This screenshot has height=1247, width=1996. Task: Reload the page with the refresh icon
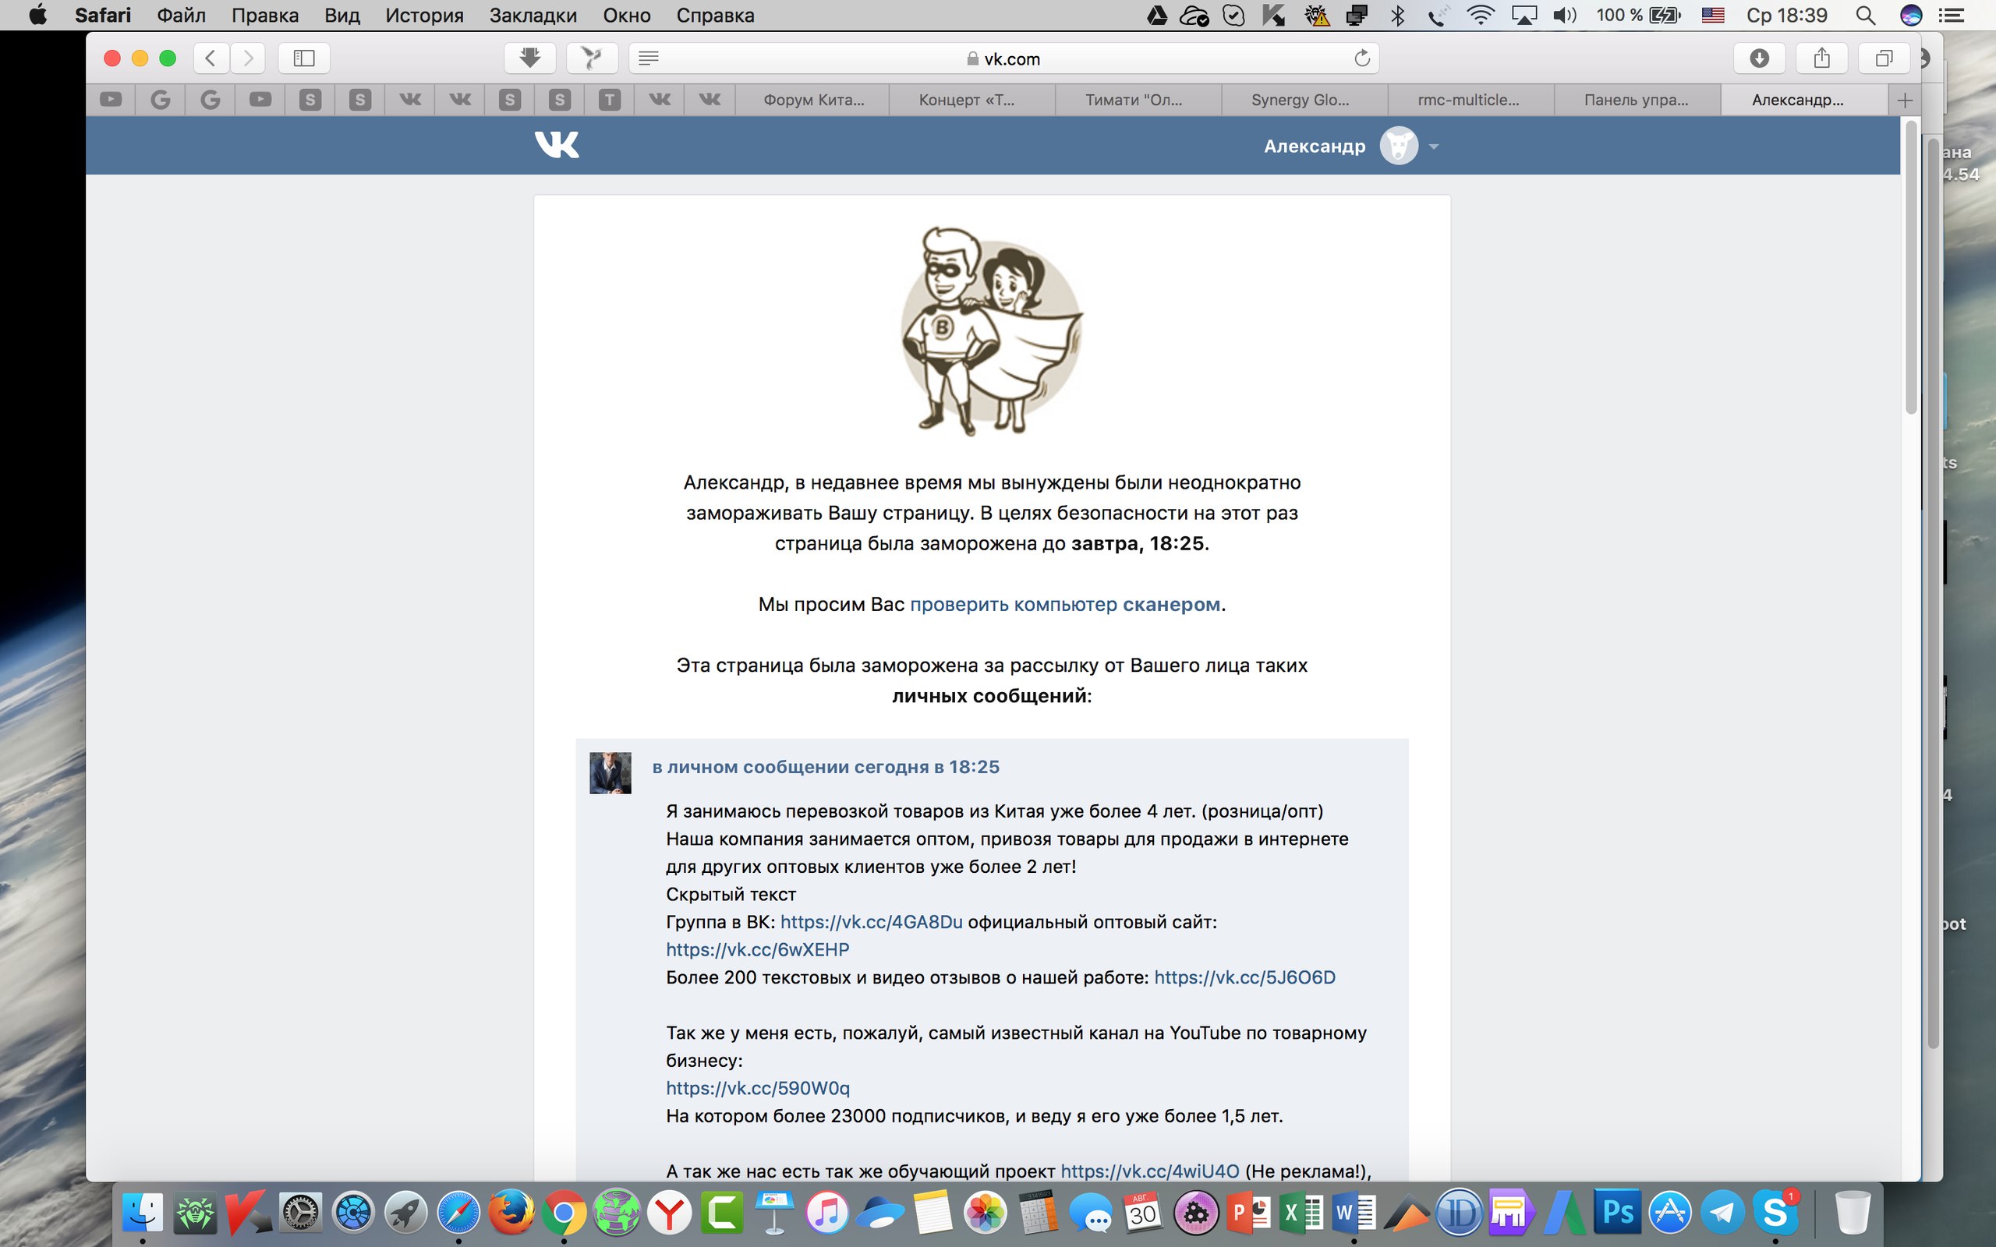pos(1362,58)
